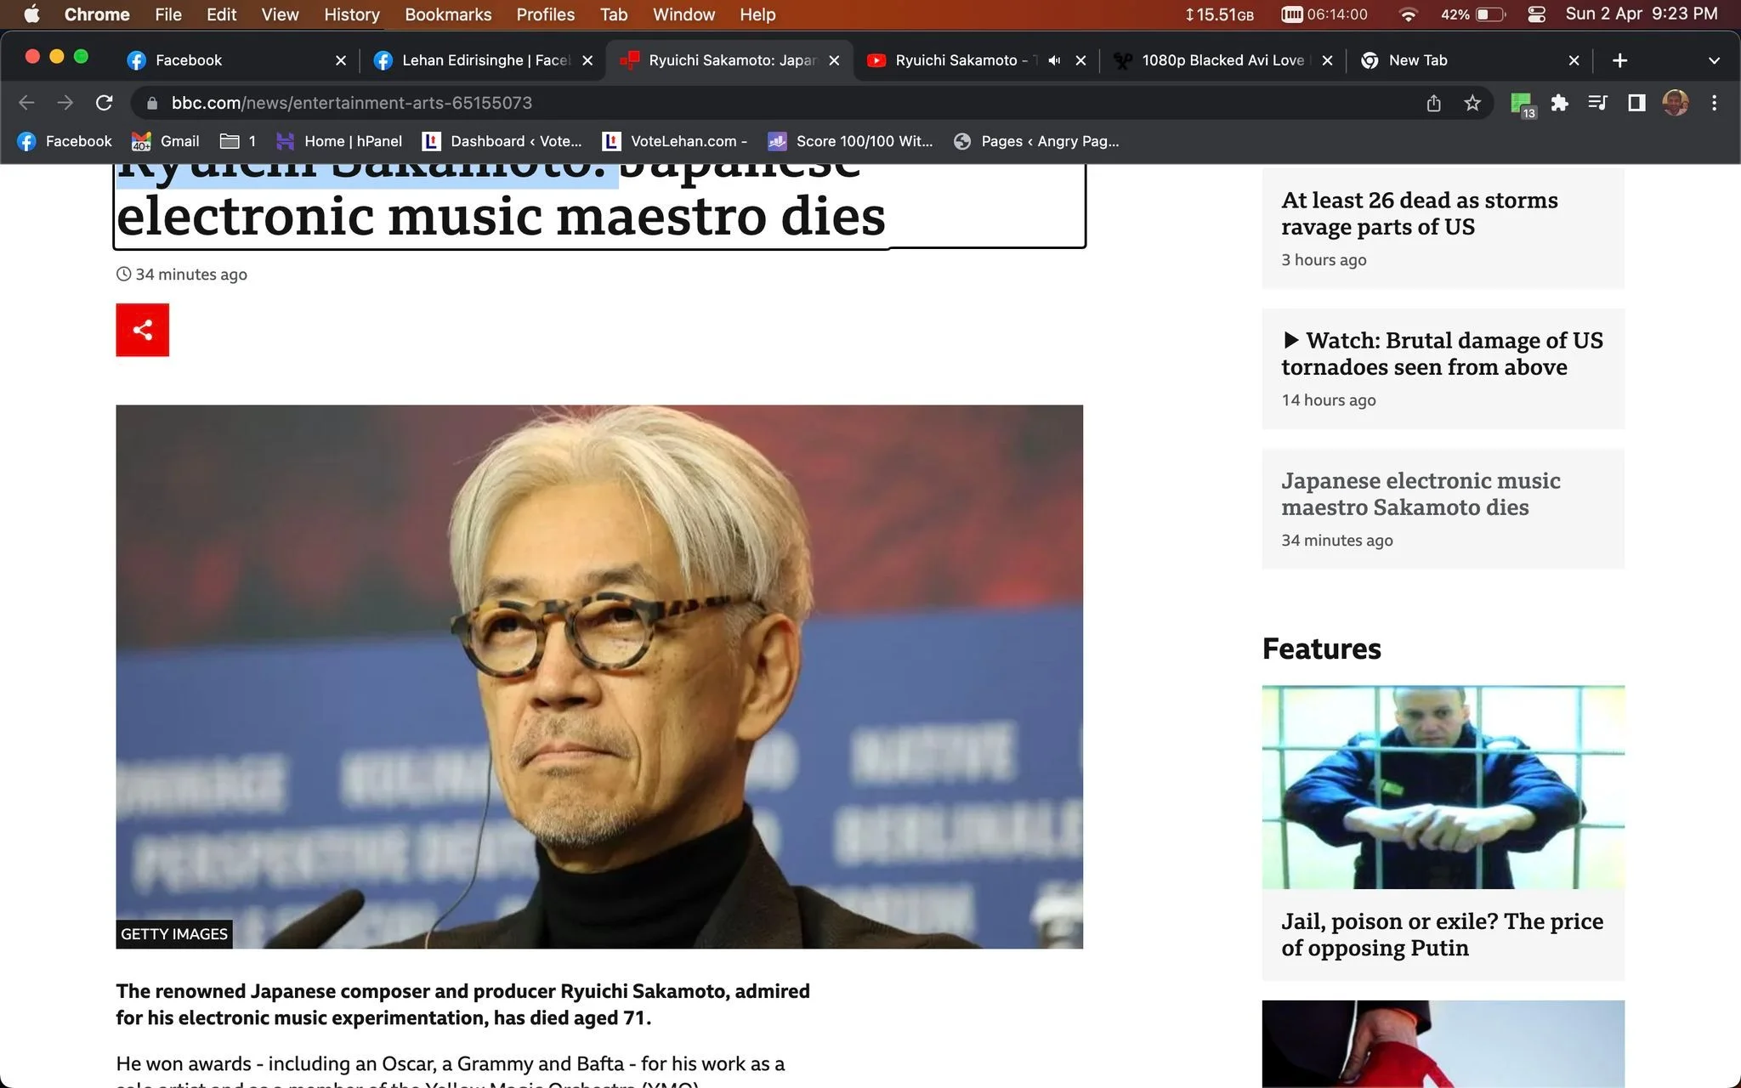Bookmark this page using the star icon
This screenshot has height=1088, width=1741.
pos(1472,103)
